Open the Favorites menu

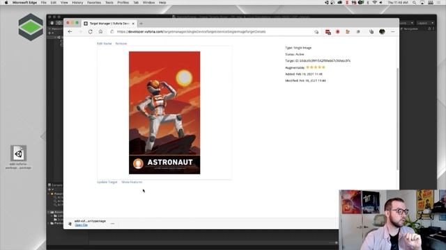click(x=94, y=3)
